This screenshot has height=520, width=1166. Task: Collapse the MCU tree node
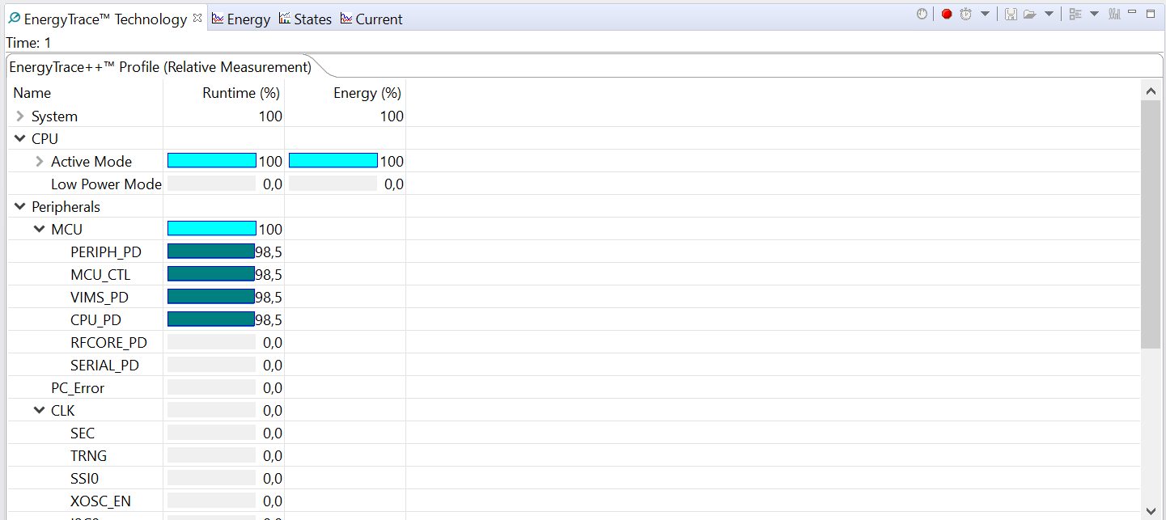tap(40, 230)
